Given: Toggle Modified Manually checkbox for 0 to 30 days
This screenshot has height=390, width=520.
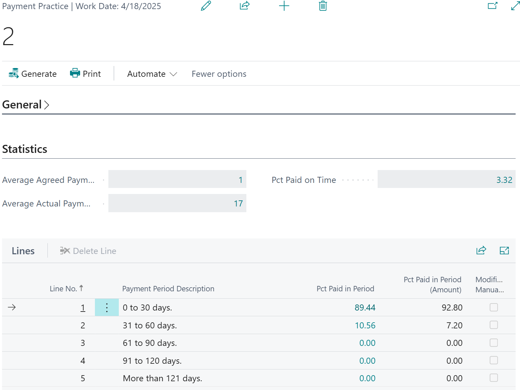Looking at the screenshot, I should (494, 307).
